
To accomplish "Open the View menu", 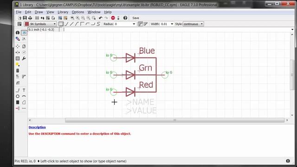I will (x=50, y=12).
